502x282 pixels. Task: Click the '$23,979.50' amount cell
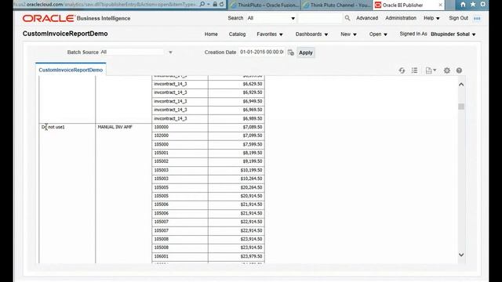pos(236,256)
